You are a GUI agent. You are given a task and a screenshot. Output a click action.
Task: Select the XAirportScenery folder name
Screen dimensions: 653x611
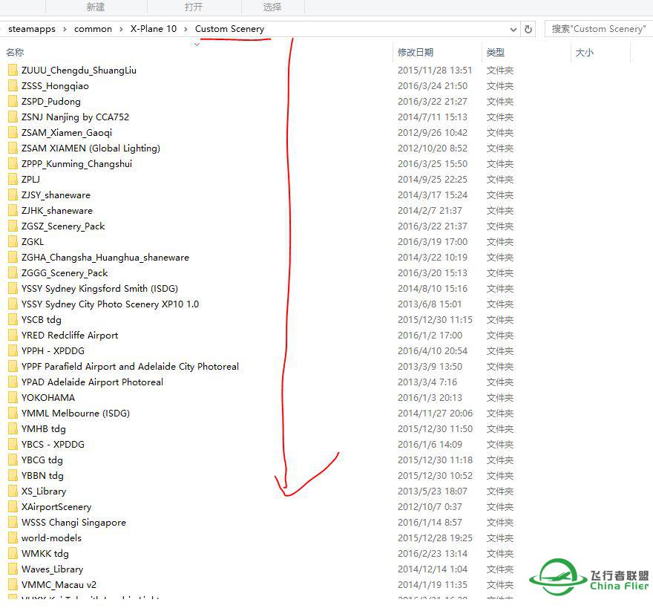tap(56, 507)
